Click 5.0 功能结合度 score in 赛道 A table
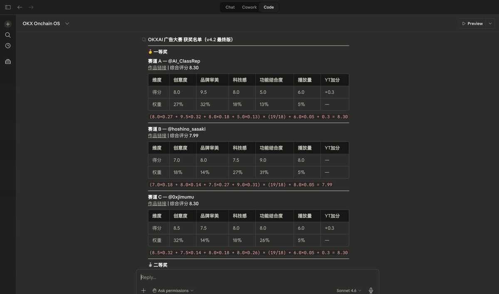Screen dimensions: 499x294 coord(263,92)
